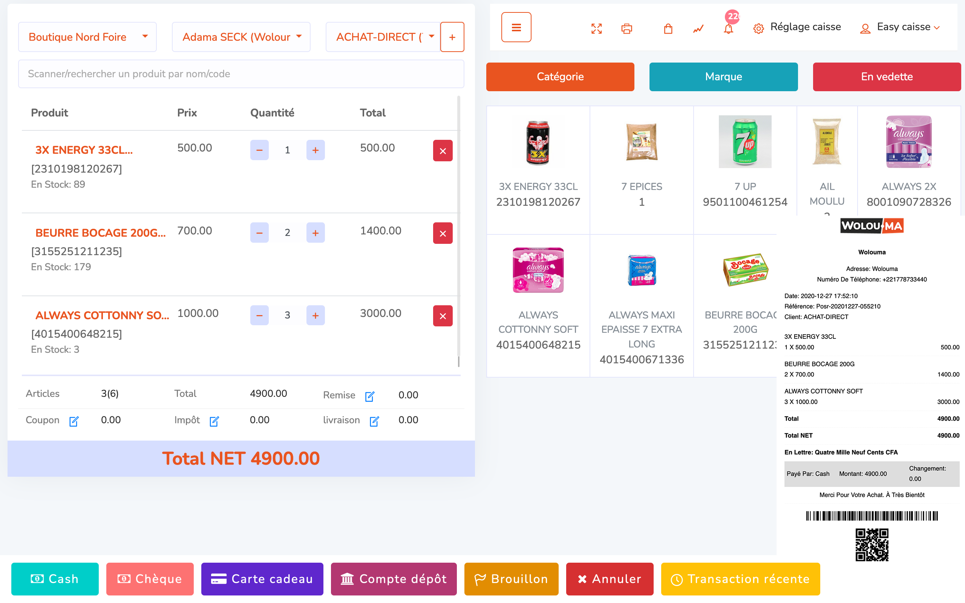This screenshot has height=603, width=965.
Task: Click the product search input field
Action: [x=241, y=74]
